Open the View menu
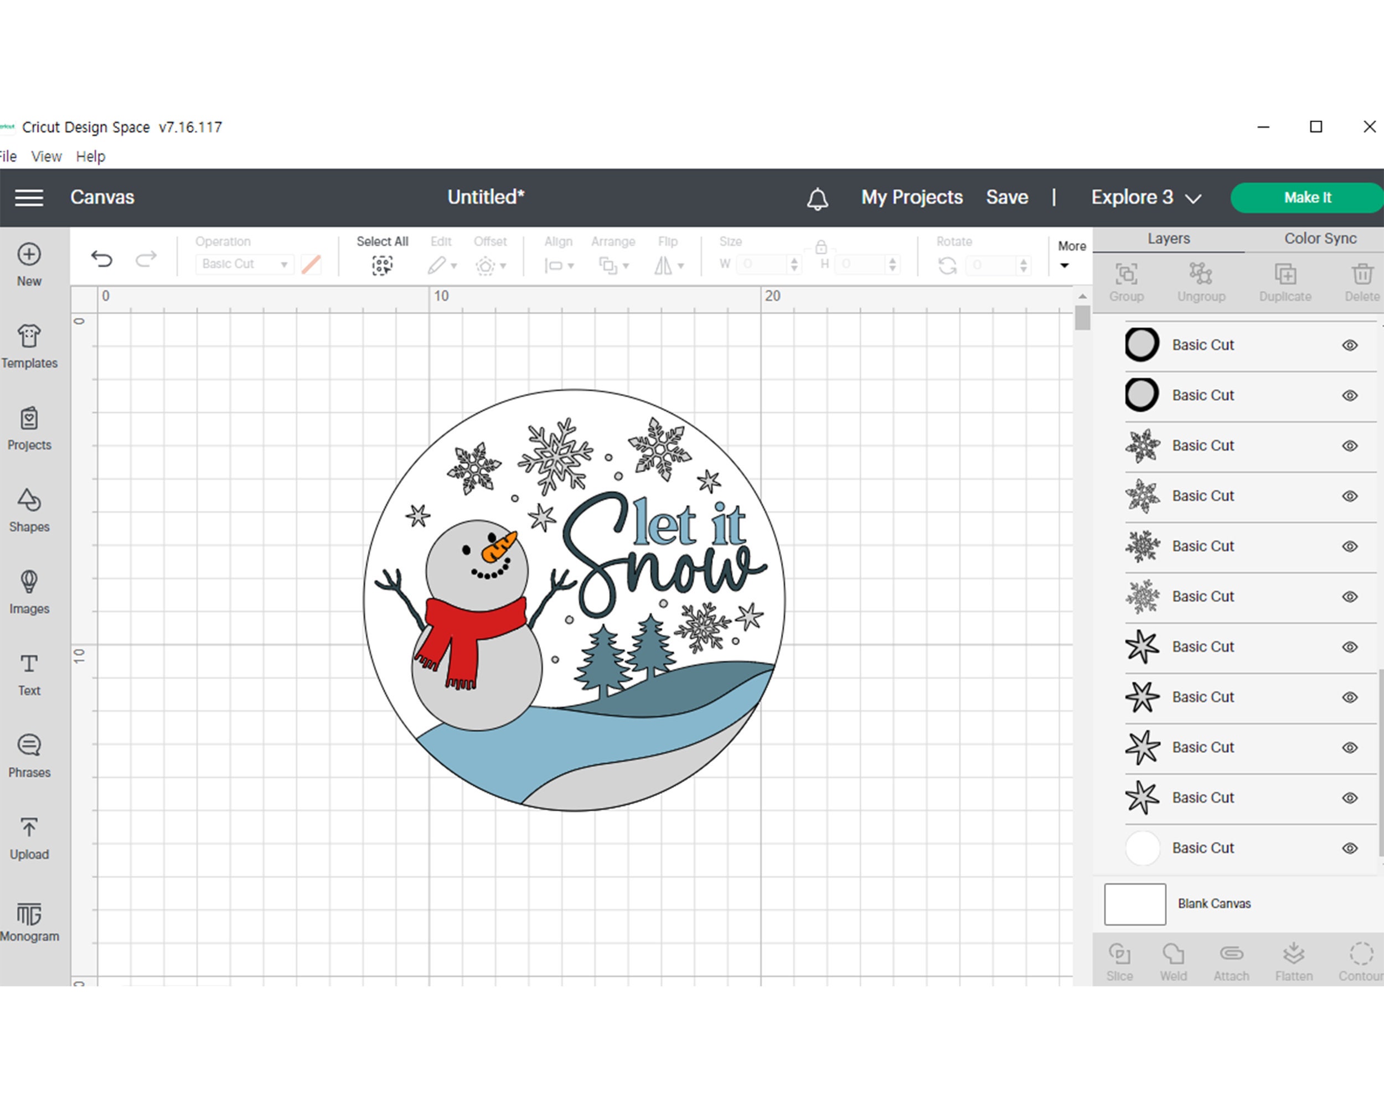The height and width of the screenshot is (1107, 1384). [45, 156]
